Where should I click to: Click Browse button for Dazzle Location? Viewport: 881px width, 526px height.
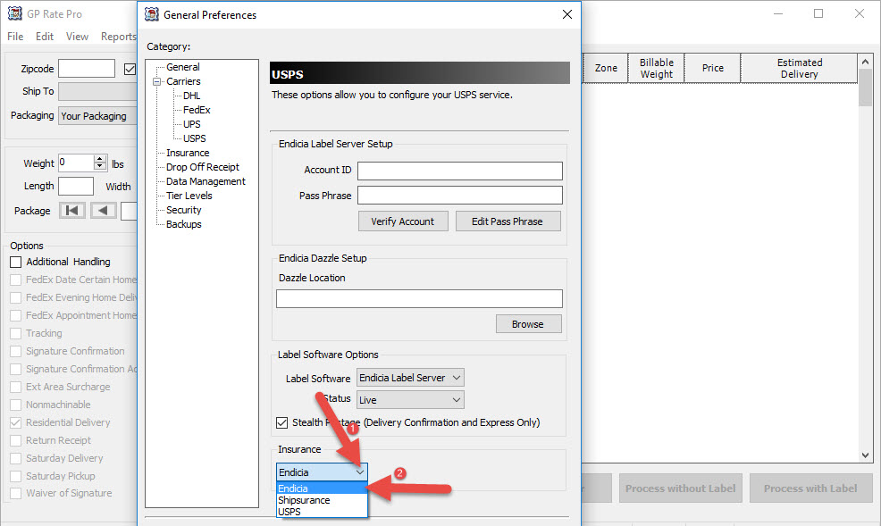[528, 324]
